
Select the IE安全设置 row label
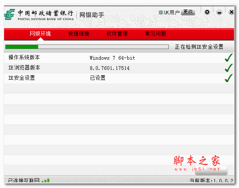coord(22,78)
